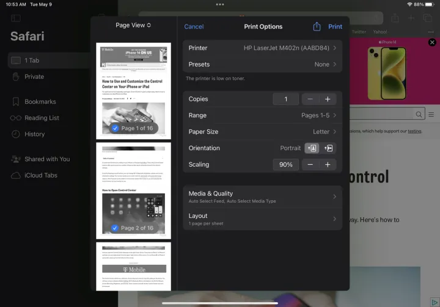Tap the share icon in Print Options

pos(317,26)
